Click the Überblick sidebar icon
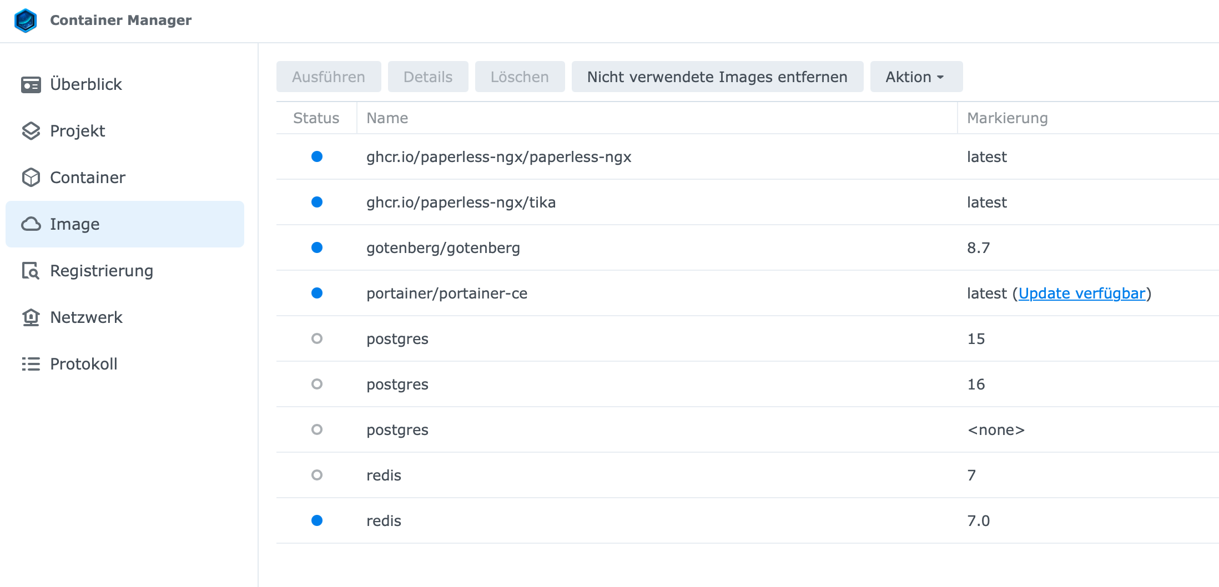1219x587 pixels. click(31, 85)
